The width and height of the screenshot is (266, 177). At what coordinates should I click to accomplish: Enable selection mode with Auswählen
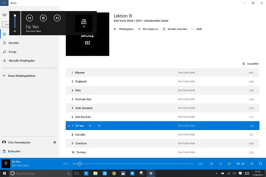tap(250, 64)
